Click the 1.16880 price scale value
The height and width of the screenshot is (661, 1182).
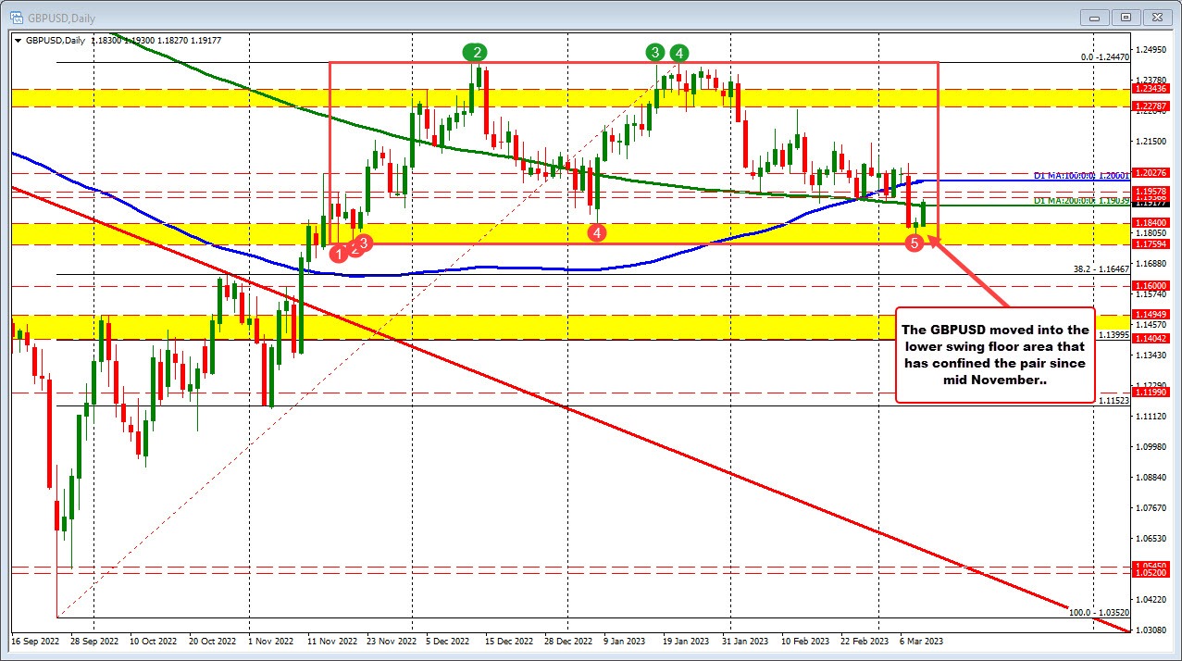click(1151, 263)
